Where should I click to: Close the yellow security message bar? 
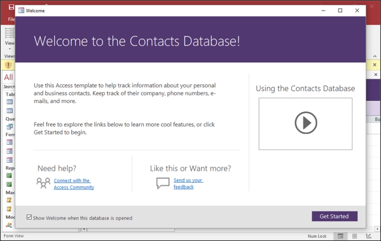tap(375, 65)
